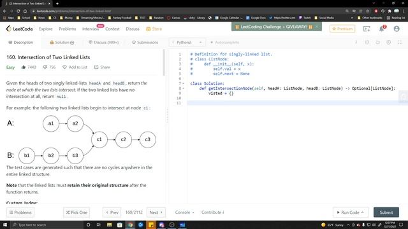Go to the Problems nav link
The height and width of the screenshot is (229, 408).
pos(68,29)
